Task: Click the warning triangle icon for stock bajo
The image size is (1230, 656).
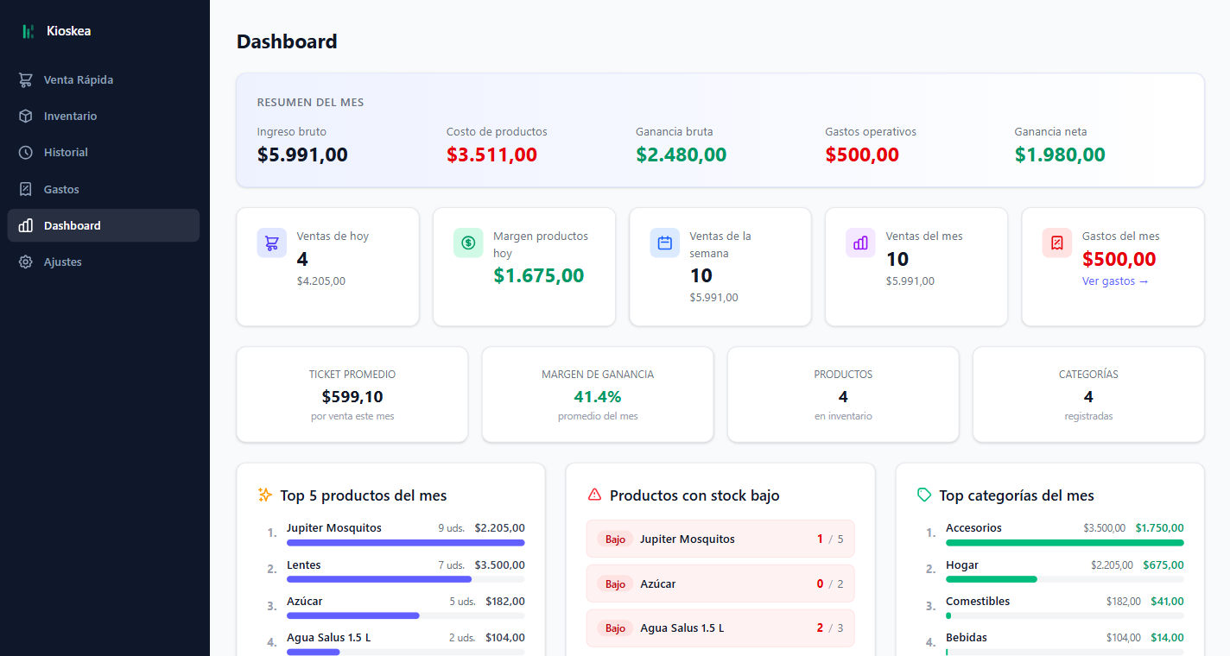Action: pos(594,495)
